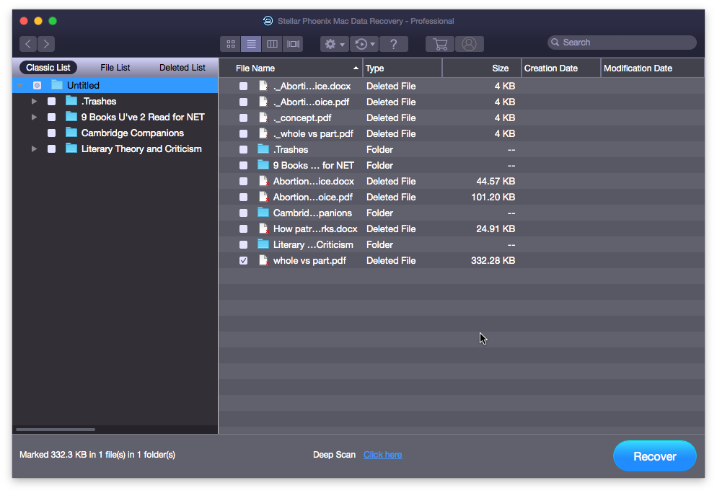
Task: Click the Deep Scan 'Click here' link
Action: click(383, 455)
